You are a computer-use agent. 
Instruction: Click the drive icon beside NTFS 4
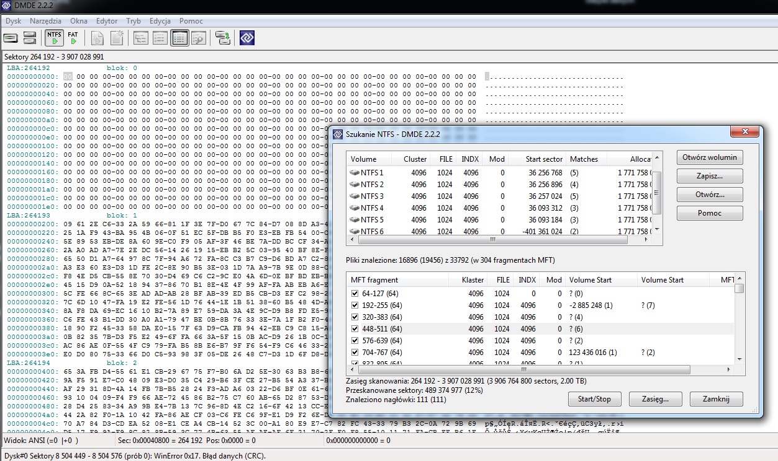tap(355, 208)
